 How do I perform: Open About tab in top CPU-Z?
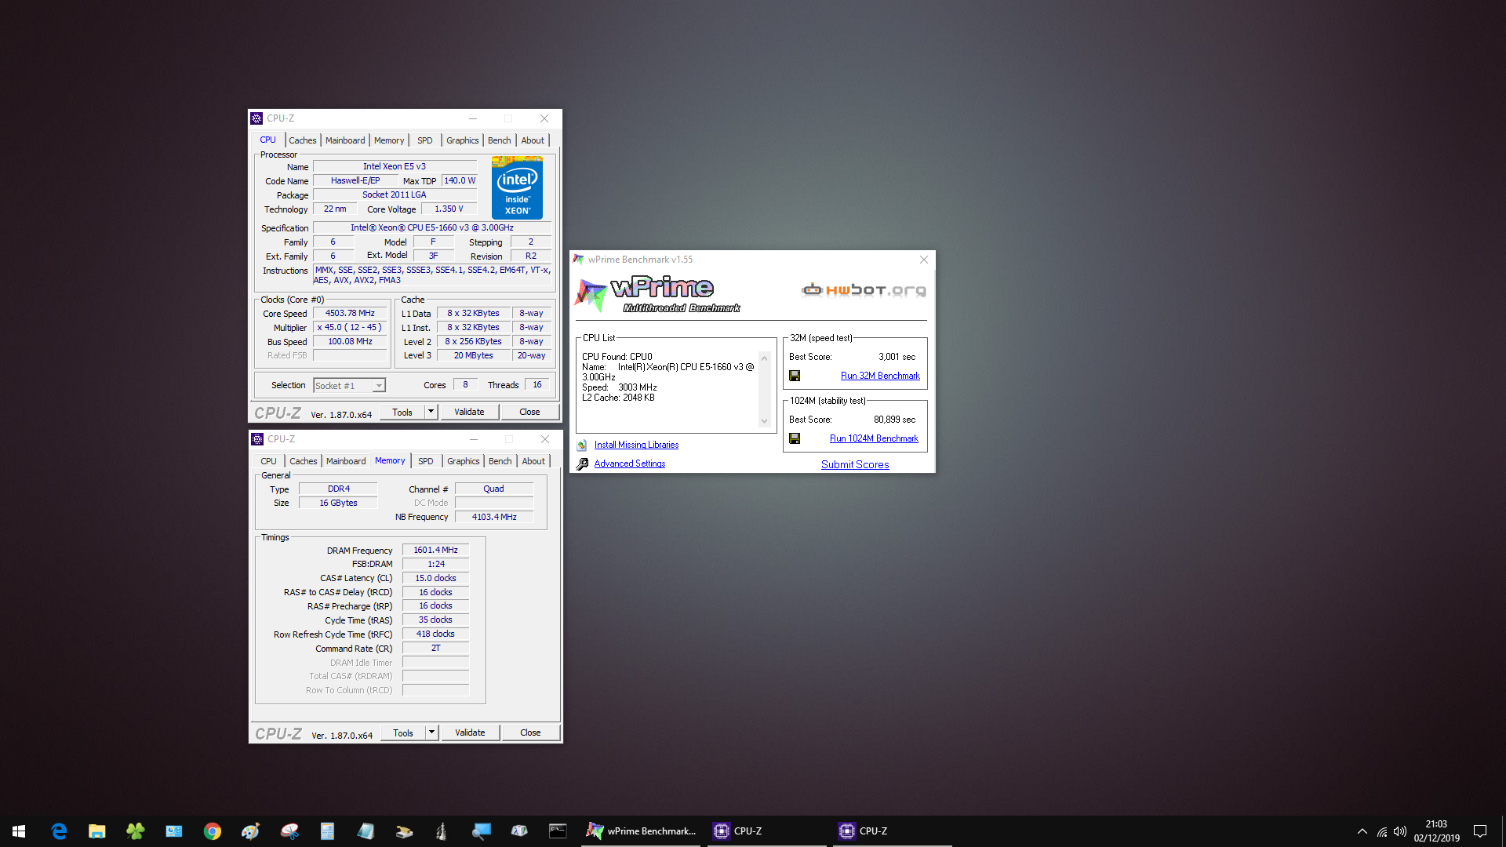(533, 140)
